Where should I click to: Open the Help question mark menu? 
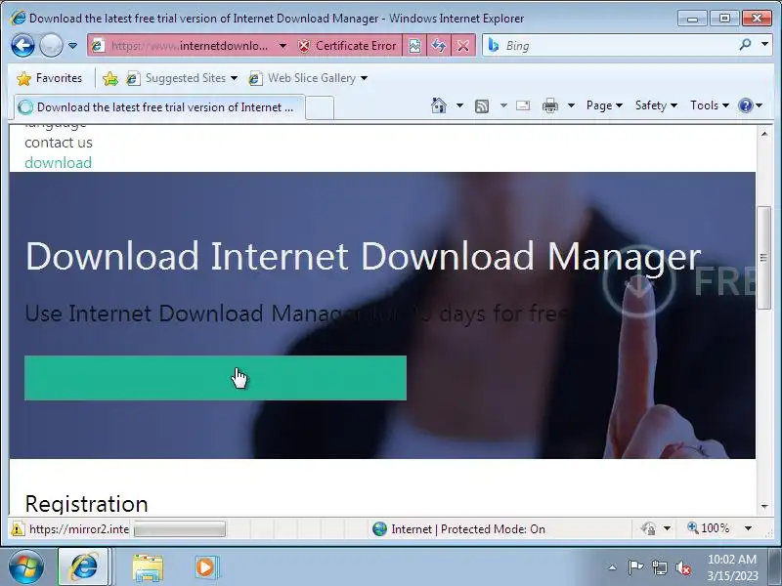750,105
